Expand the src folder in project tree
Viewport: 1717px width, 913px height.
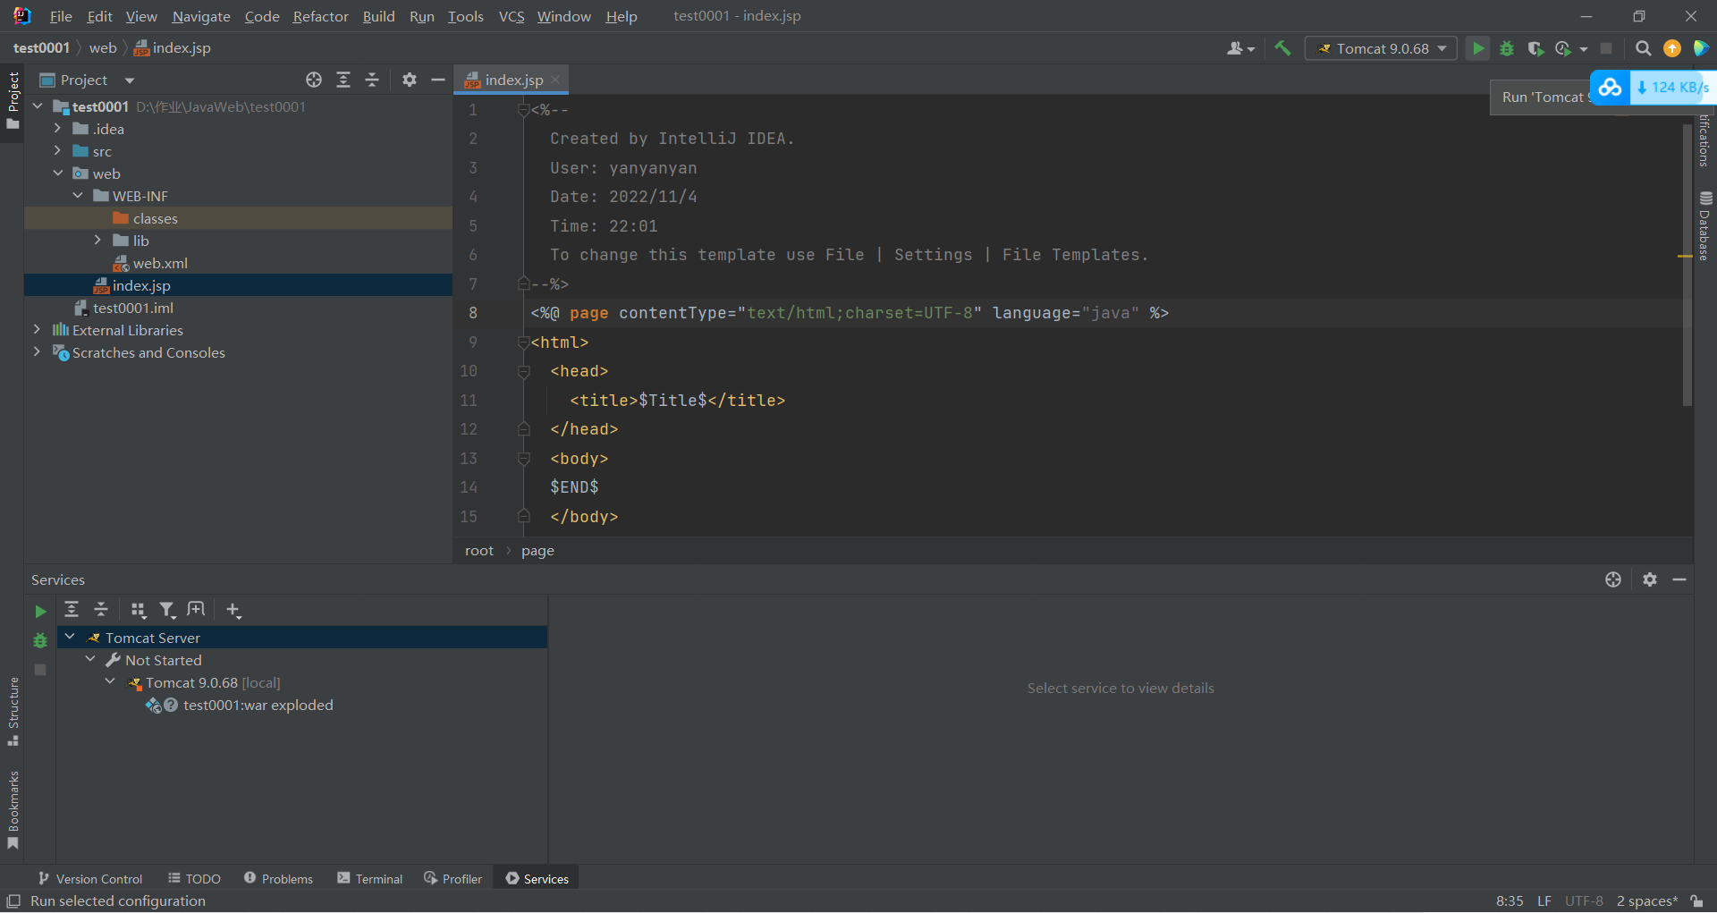click(57, 151)
